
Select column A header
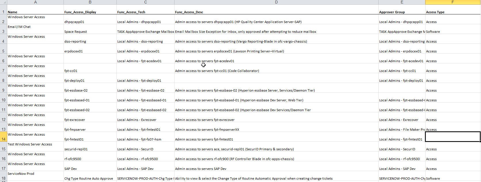click(x=35, y=2)
